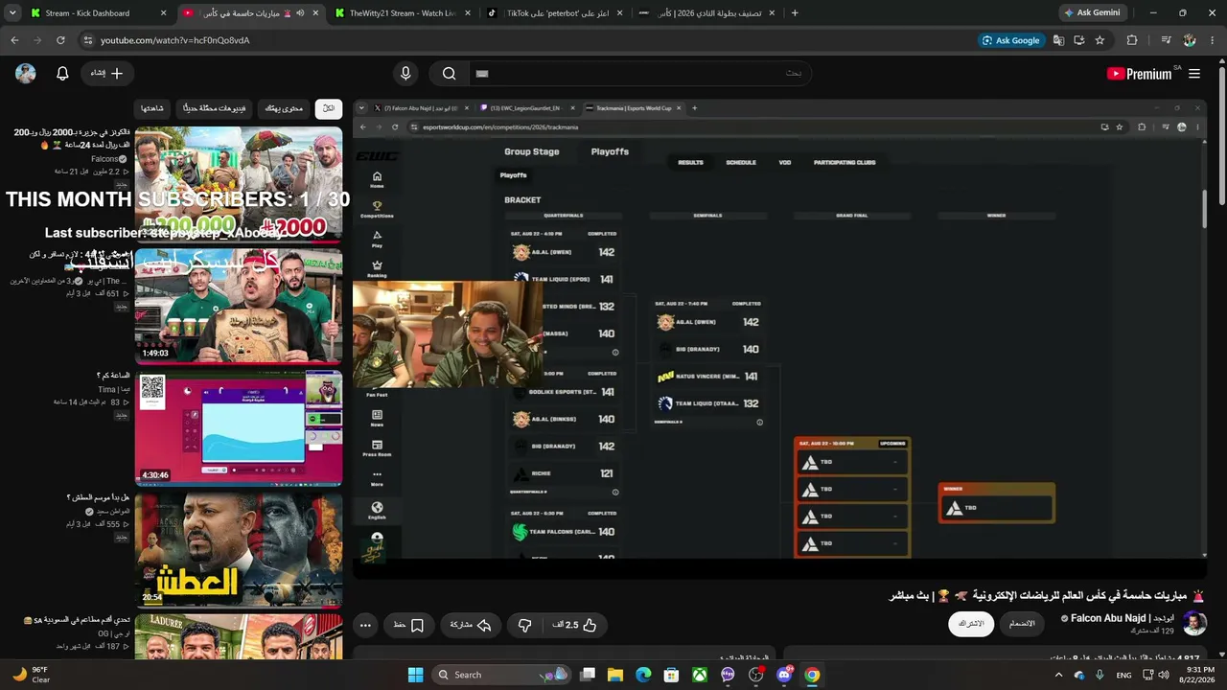Viewport: 1227px width, 690px height.
Task: Open YouTube account avatar menu
Action: [26, 74]
